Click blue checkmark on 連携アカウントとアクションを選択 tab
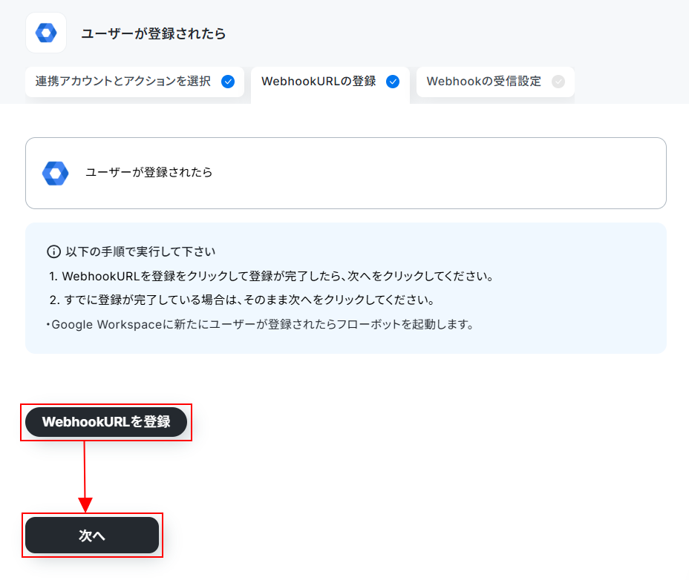The image size is (689, 580). tap(228, 82)
